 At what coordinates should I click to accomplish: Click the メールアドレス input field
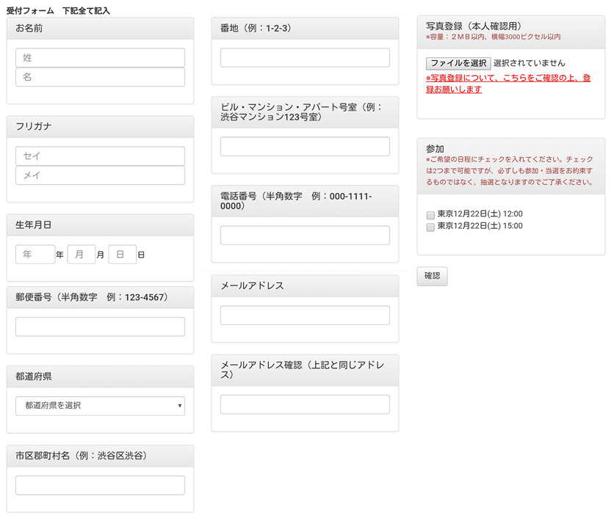(x=305, y=315)
